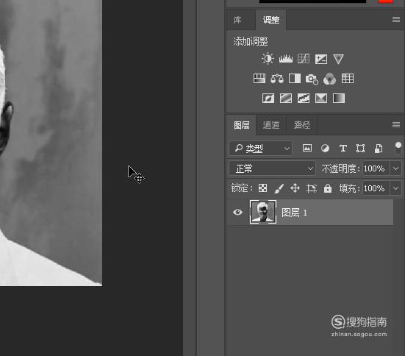405x356 pixels.
Task: Add a Gradient Map adjustment
Action: click(x=339, y=99)
